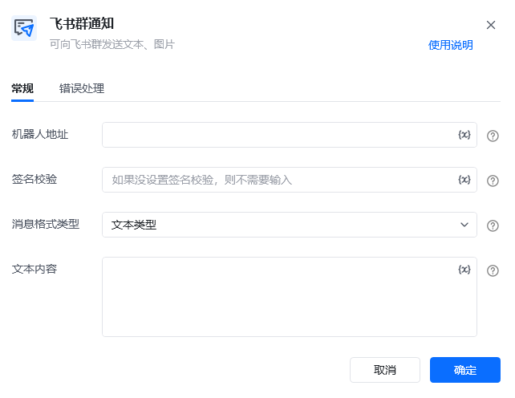Click the 机器人地址 label
This screenshot has height=398, width=515.
(40, 135)
